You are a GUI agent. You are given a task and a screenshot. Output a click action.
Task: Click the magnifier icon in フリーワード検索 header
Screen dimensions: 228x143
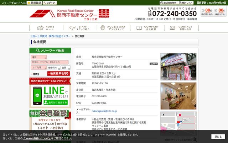(38, 50)
